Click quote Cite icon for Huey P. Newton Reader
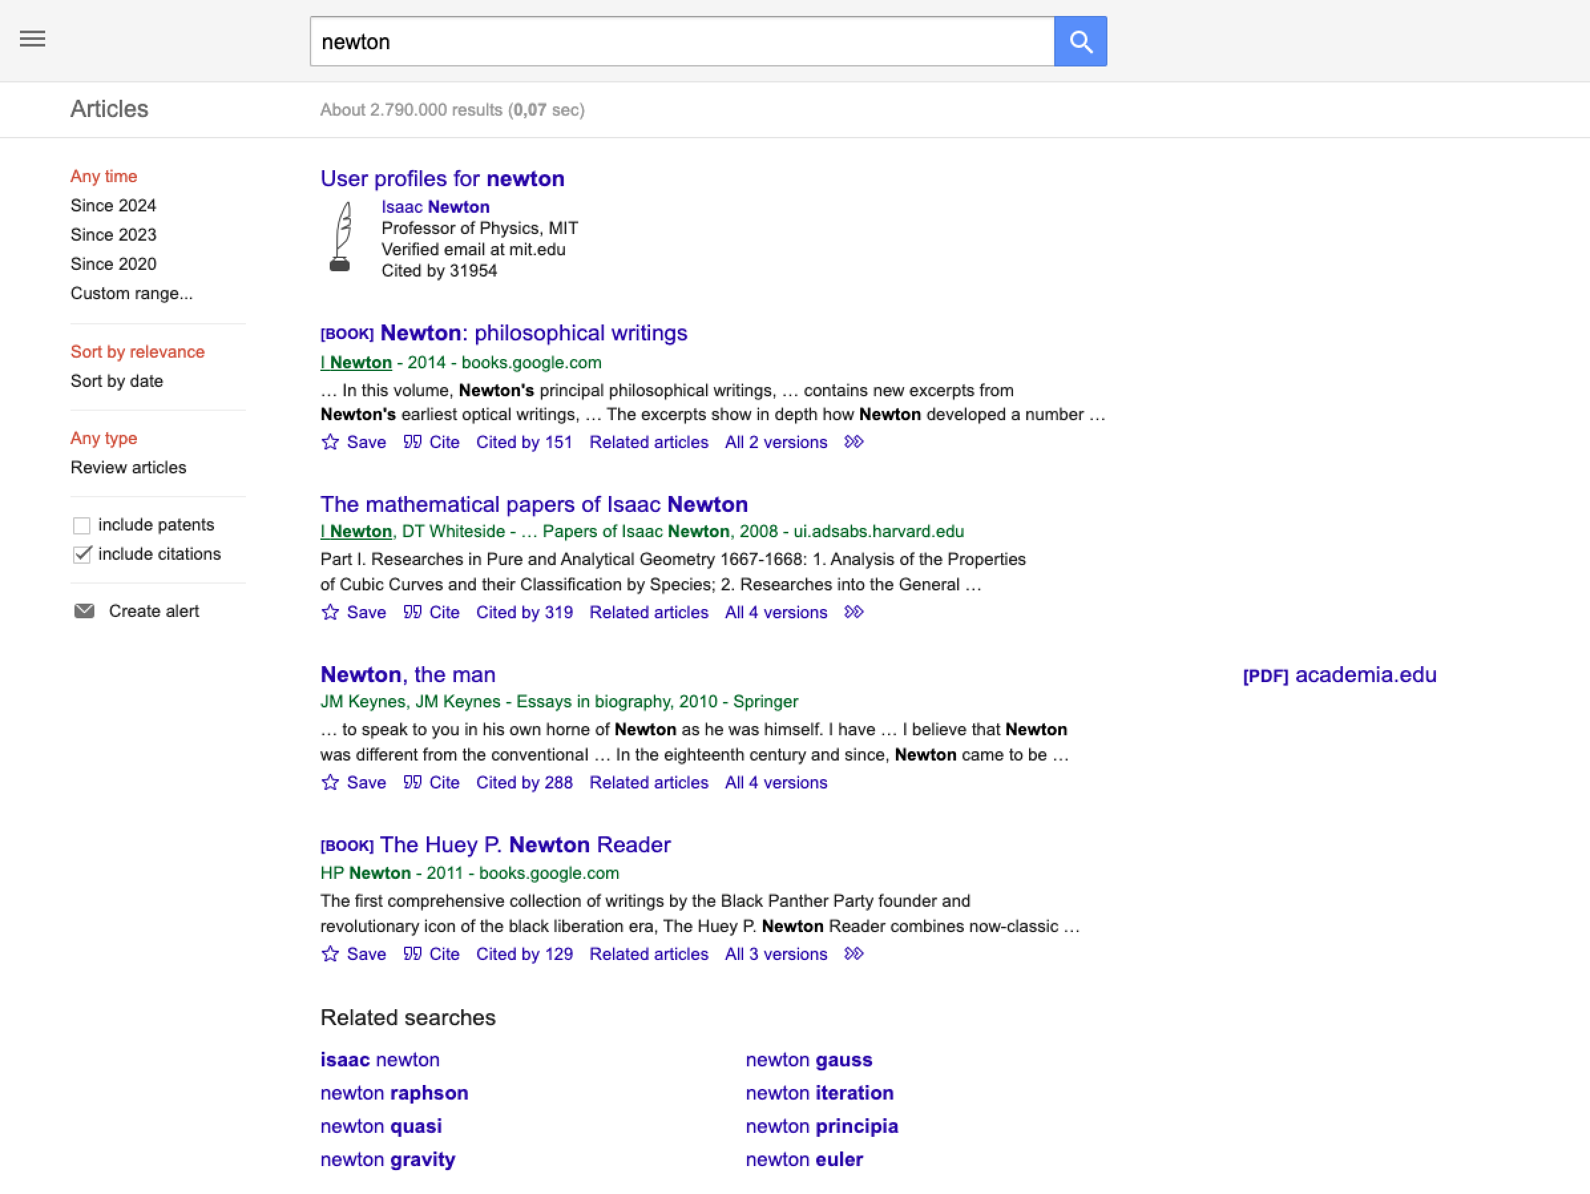 (x=412, y=954)
